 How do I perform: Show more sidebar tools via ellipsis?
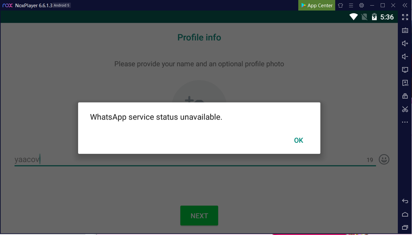(405, 122)
